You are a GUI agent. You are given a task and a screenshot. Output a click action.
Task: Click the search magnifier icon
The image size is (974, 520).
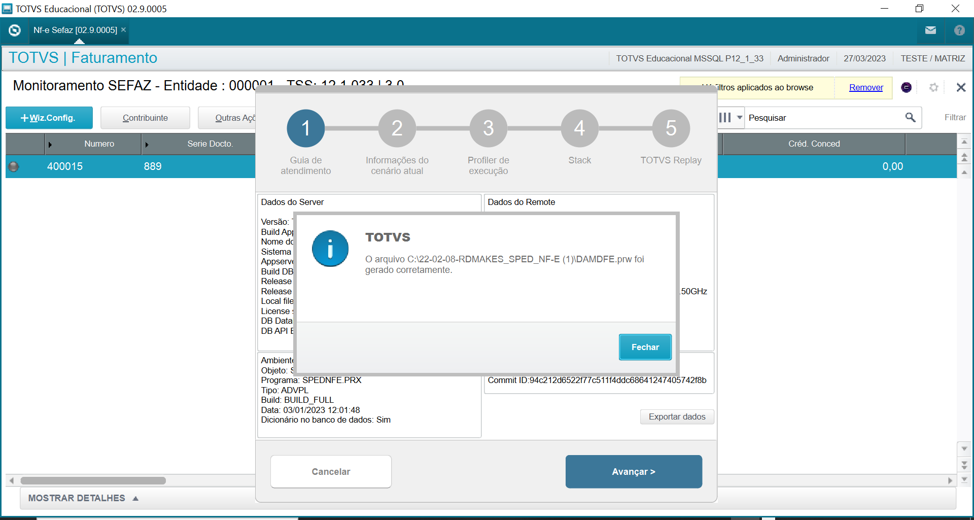911,118
